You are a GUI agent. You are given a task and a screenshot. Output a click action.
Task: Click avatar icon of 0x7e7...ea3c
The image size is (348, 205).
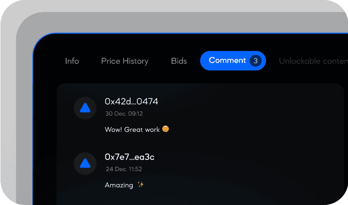[85, 164]
